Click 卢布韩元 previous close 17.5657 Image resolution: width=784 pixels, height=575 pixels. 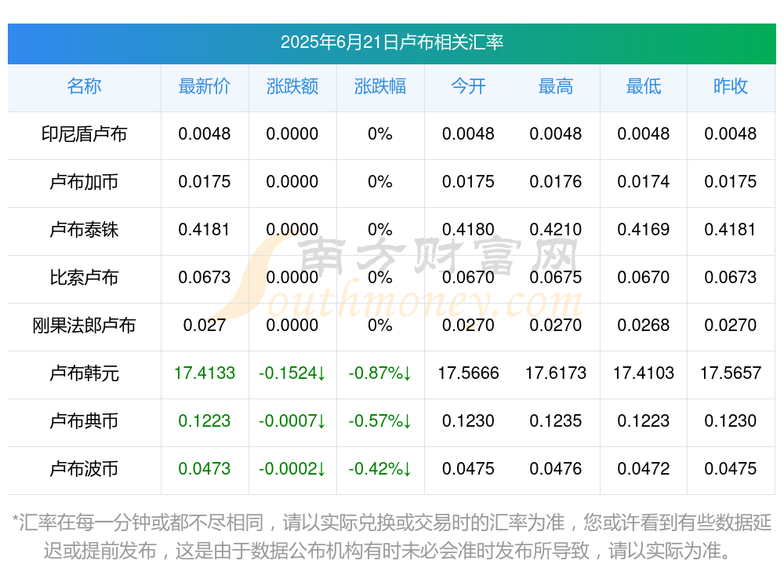coord(731,373)
